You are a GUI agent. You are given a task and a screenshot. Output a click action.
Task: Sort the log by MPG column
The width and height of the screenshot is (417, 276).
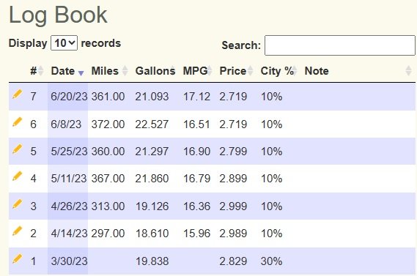tap(197, 71)
